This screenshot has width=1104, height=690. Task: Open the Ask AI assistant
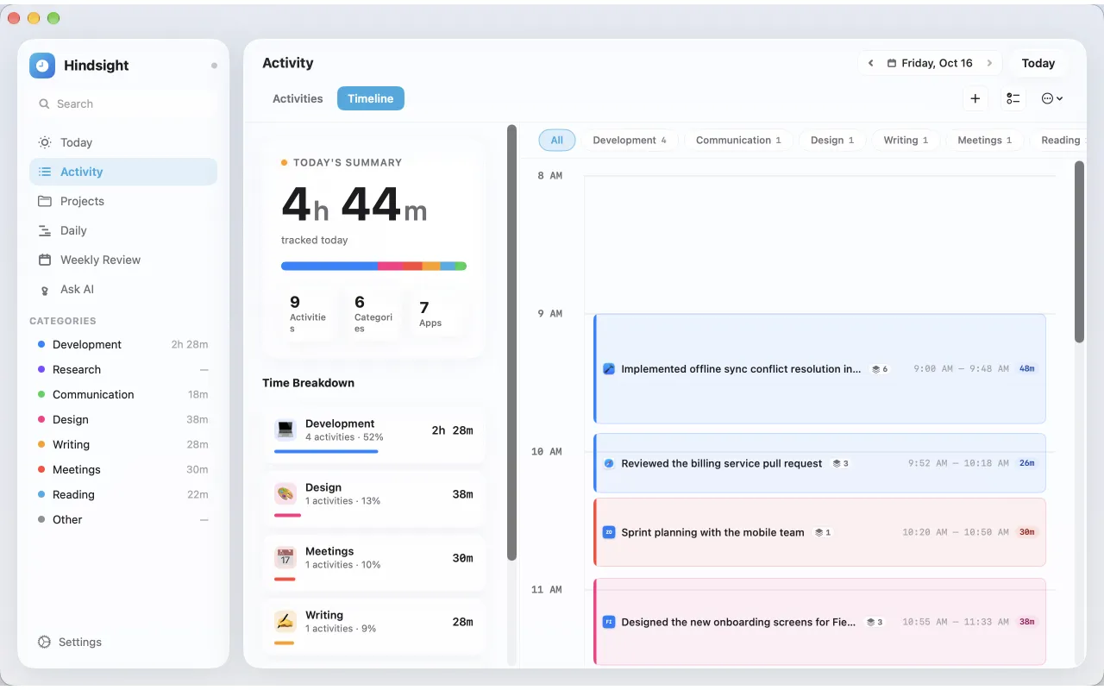[x=123, y=289]
